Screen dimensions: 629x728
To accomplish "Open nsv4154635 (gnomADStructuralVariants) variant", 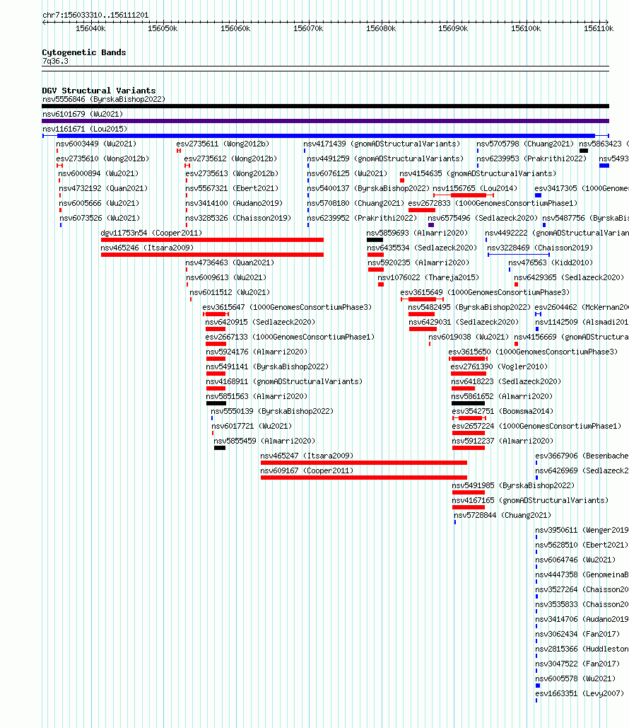I will pyautogui.click(x=478, y=173).
